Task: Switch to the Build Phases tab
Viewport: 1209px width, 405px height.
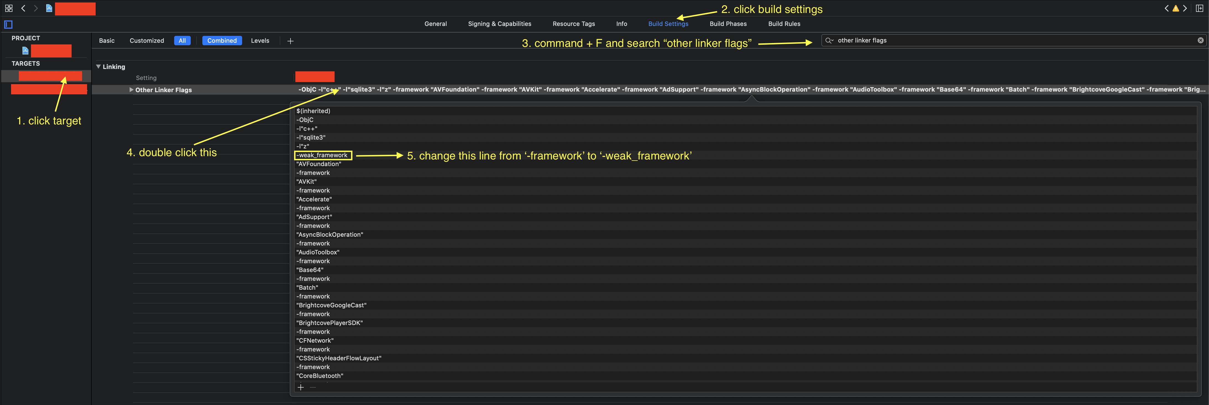Action: [x=728, y=24]
